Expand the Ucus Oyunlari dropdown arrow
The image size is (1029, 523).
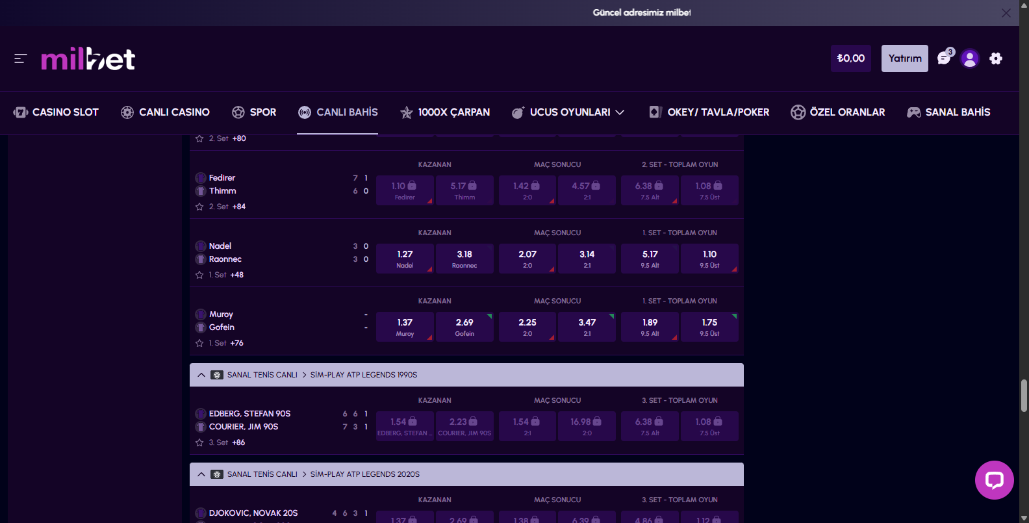620,112
